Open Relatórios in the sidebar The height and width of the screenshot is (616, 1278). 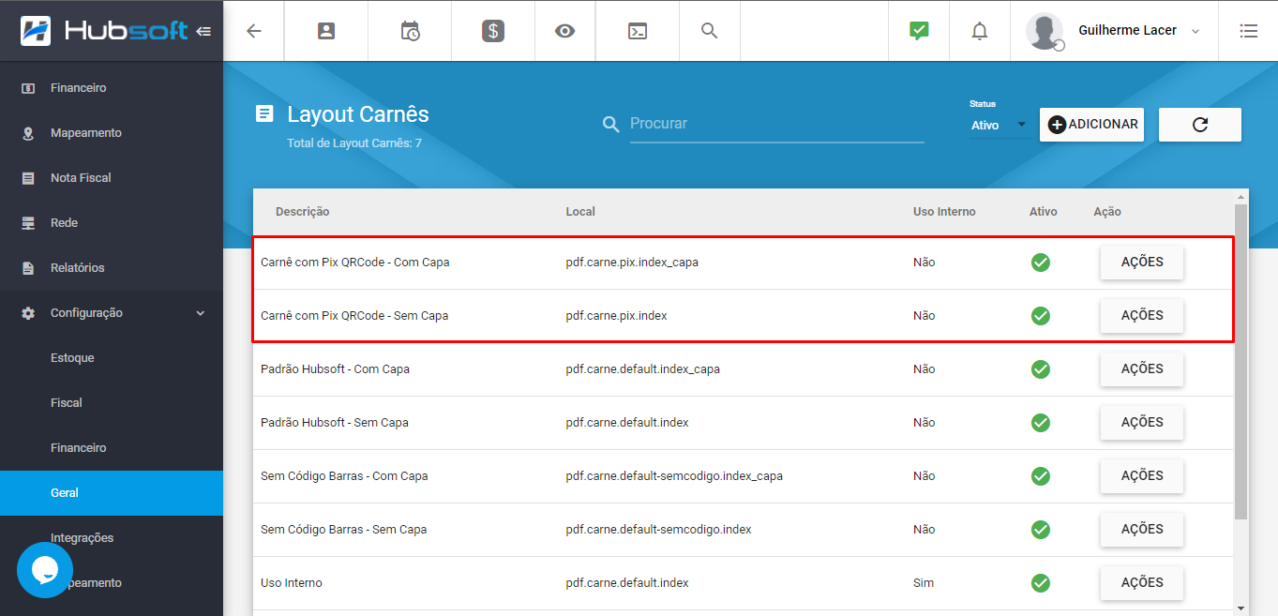[112, 268]
